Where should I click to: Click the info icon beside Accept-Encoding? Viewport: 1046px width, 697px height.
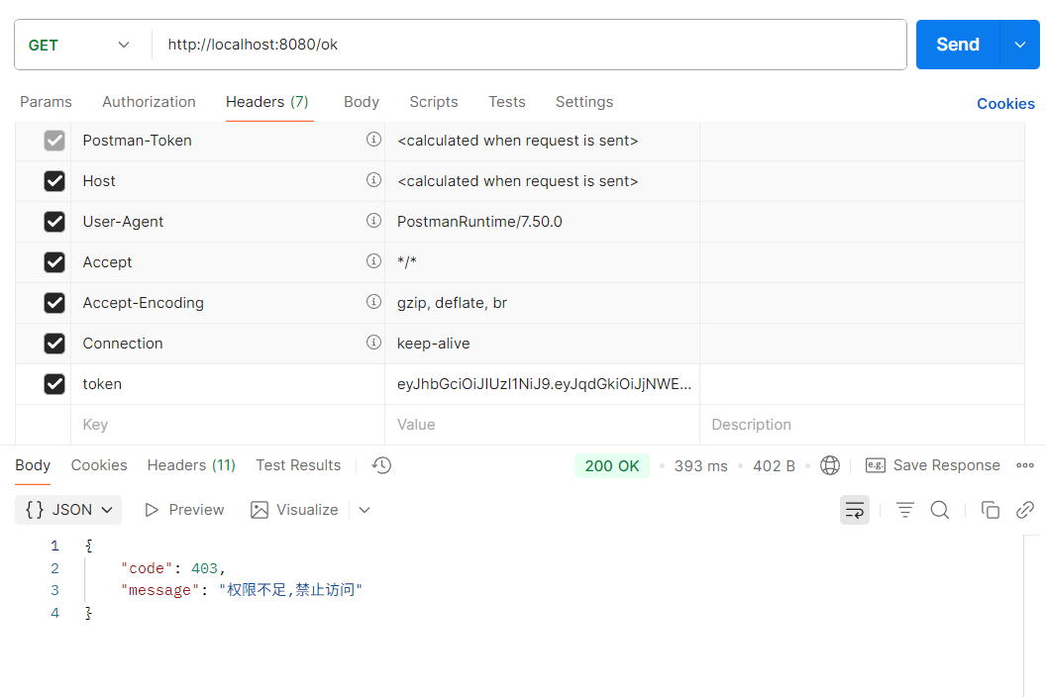[373, 302]
